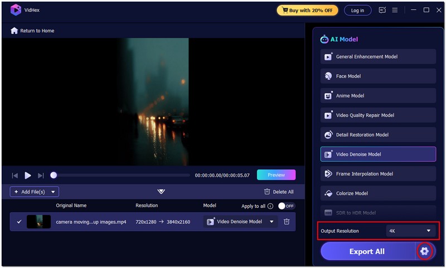This screenshot has height=268, width=446.
Task: Skip to next frame
Action: [x=41, y=176]
